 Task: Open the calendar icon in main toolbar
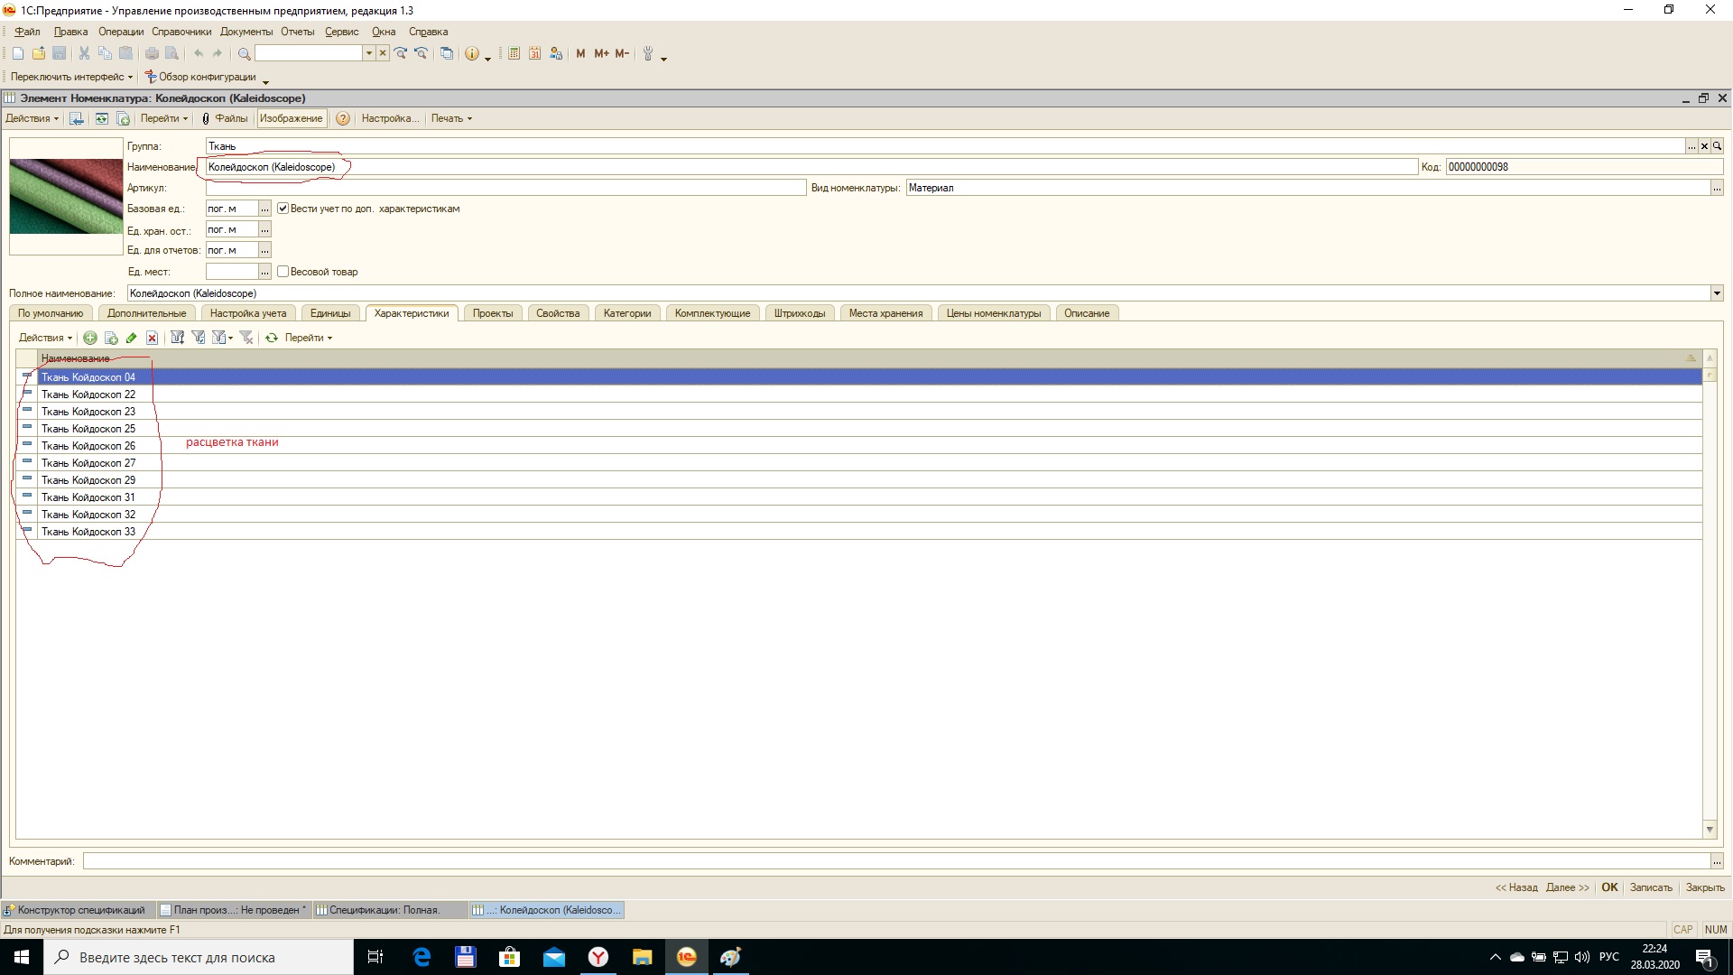(534, 54)
